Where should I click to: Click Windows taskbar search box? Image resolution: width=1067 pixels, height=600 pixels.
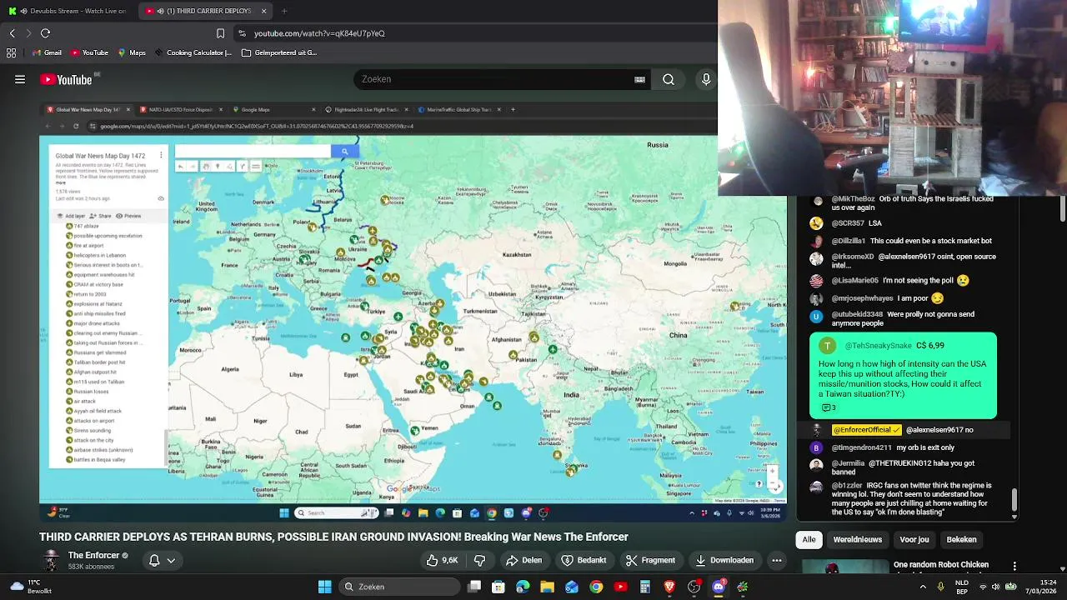click(398, 587)
